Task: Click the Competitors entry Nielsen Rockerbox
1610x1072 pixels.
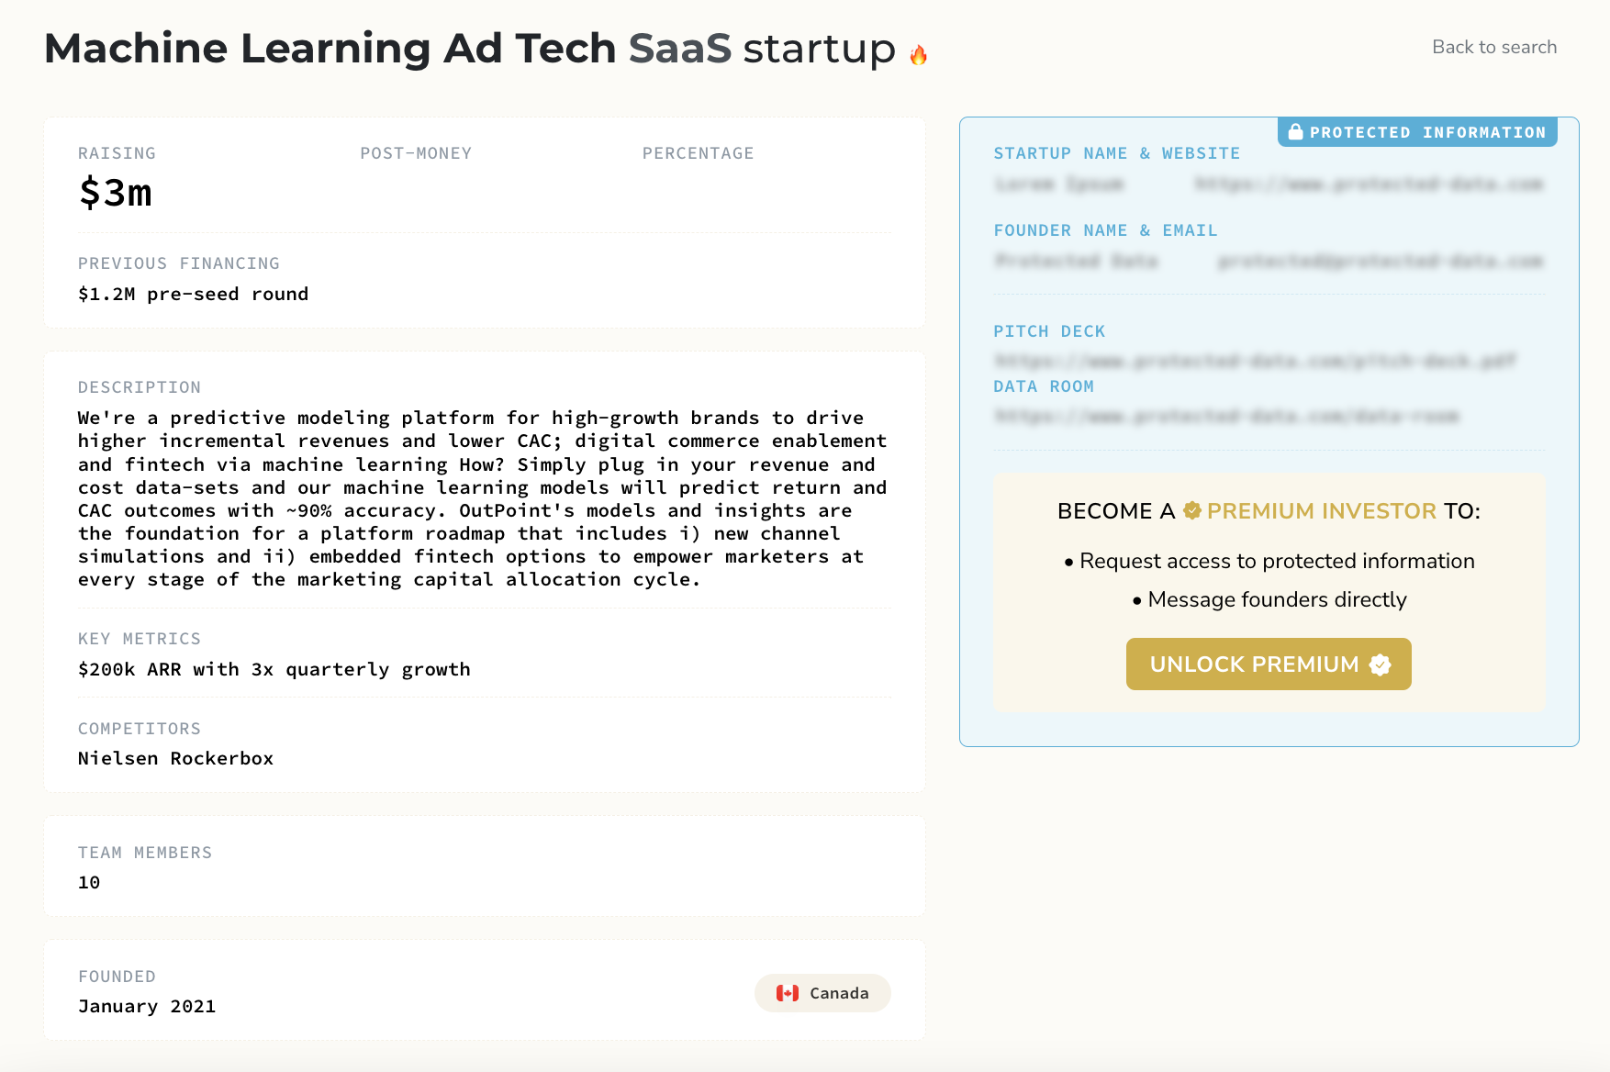Action: point(174,758)
